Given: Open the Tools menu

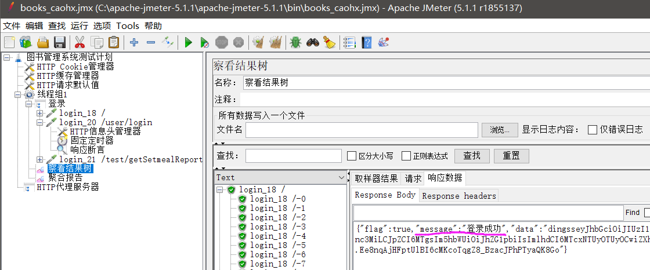Looking at the screenshot, I should tap(128, 26).
